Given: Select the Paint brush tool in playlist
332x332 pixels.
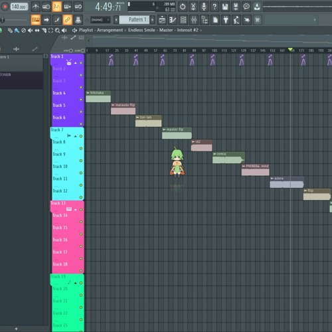Looking at the screenshot, I should [17, 31].
